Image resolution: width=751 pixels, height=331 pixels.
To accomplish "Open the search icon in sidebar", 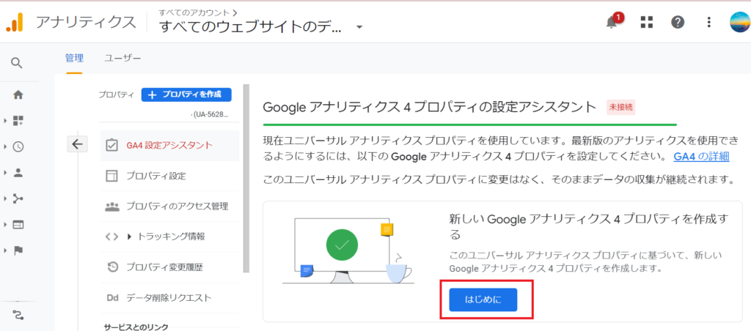I will click(18, 63).
